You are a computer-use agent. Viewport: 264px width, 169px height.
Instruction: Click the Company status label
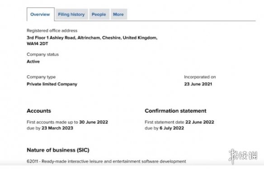pyautogui.click(x=43, y=55)
